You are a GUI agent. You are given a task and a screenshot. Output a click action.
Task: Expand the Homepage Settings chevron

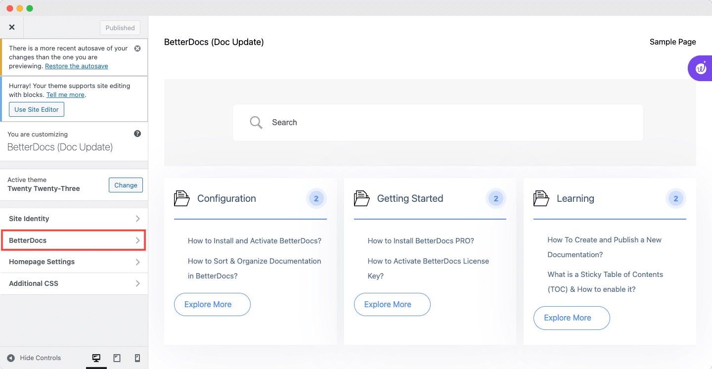tap(137, 262)
